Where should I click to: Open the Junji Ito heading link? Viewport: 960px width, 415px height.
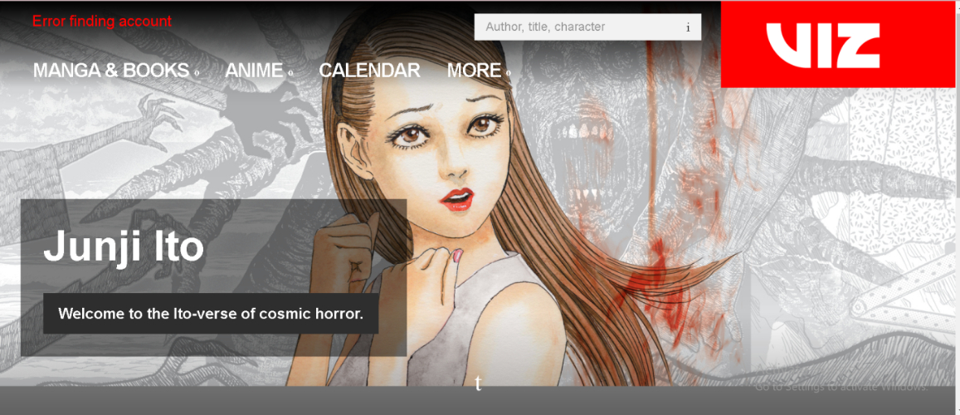[124, 247]
